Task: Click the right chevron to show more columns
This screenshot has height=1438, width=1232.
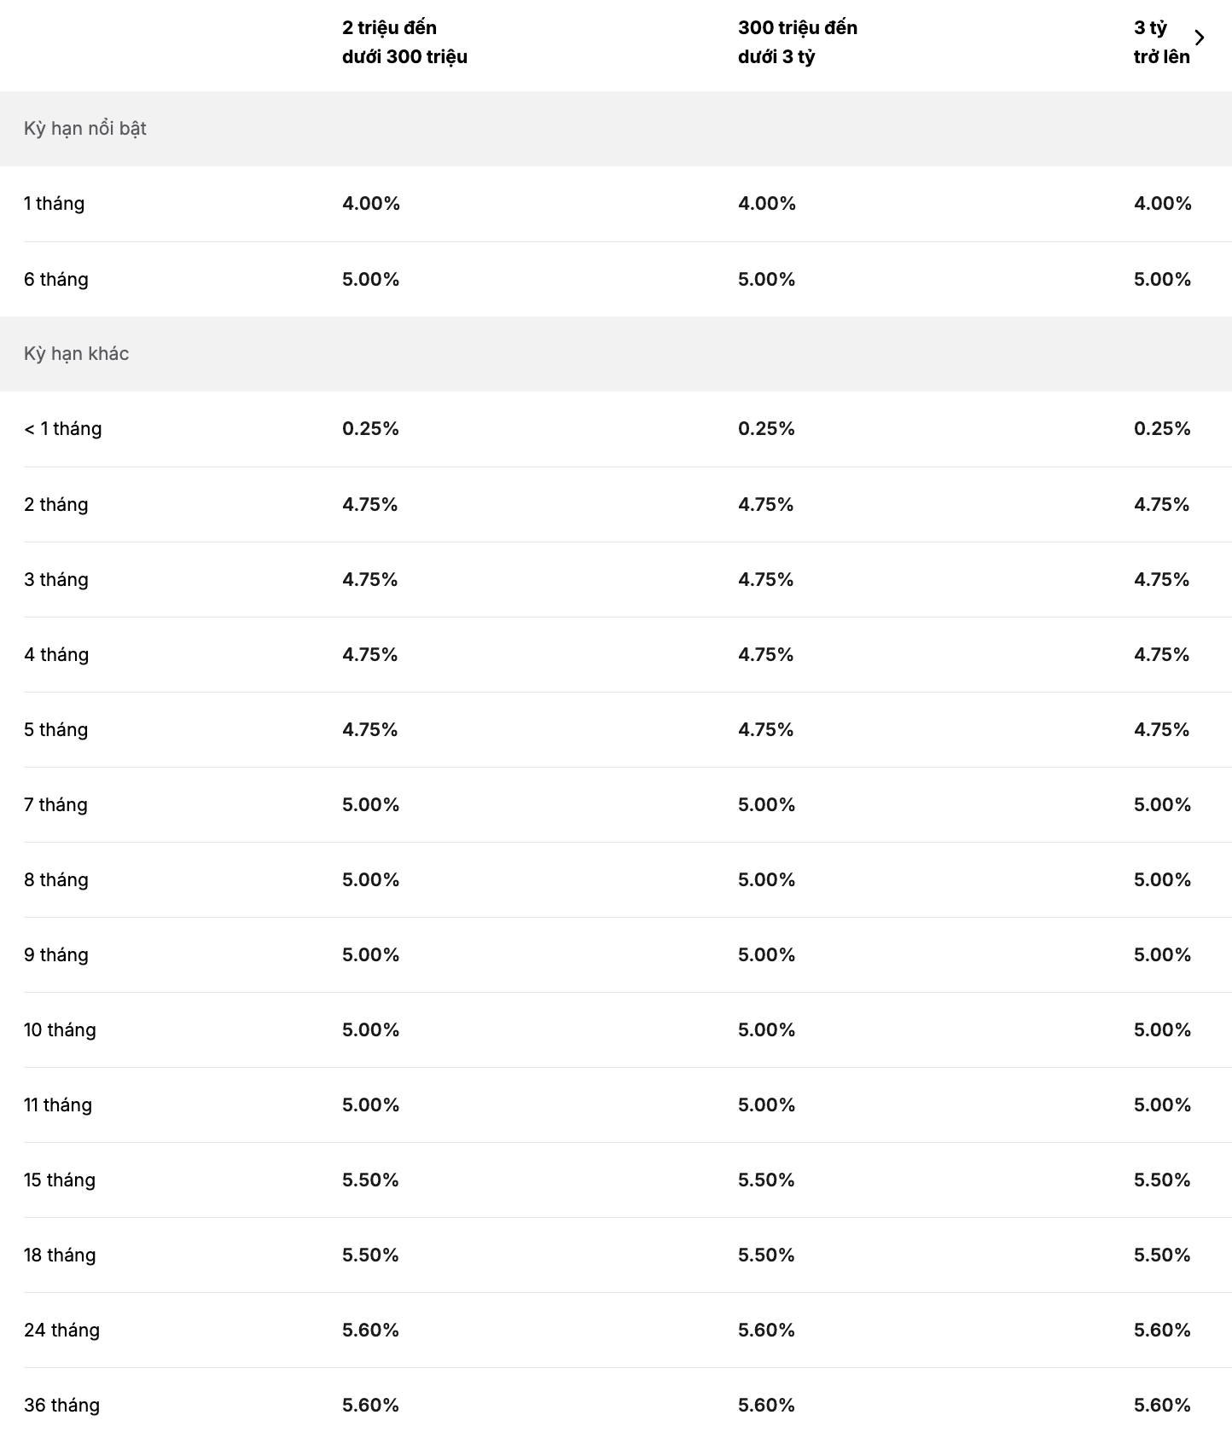Action: (1200, 38)
